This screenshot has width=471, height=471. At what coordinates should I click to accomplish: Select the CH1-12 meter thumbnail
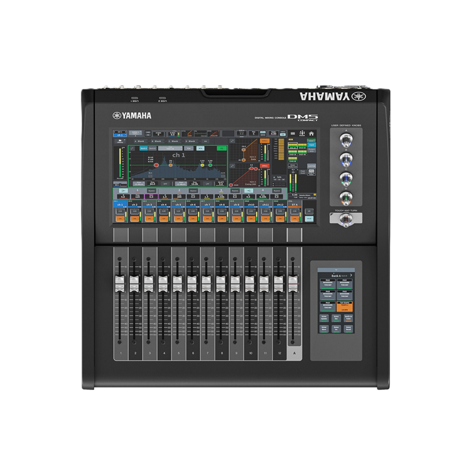tap(293, 146)
